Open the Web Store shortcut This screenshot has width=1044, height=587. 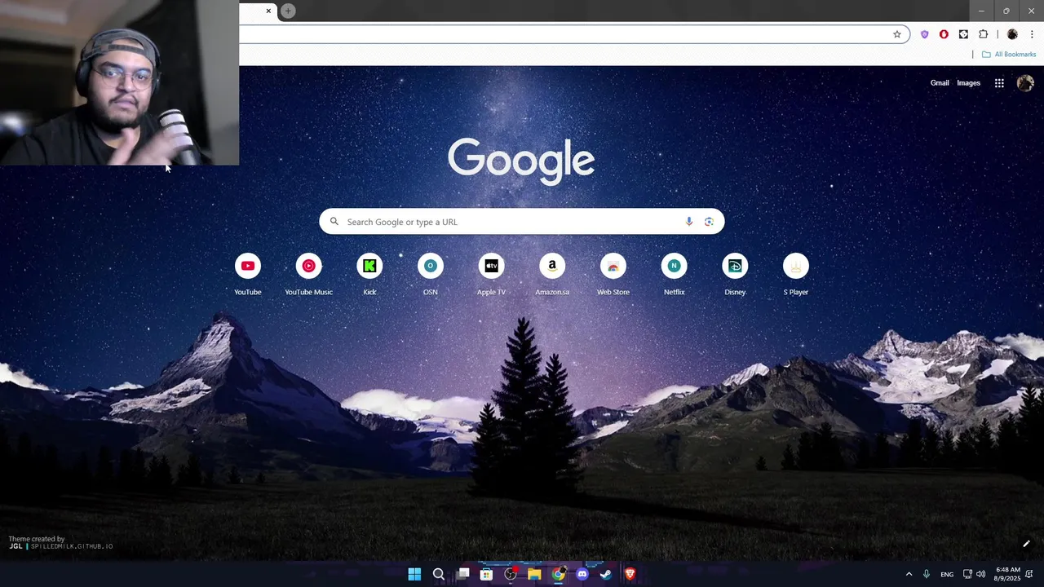(613, 275)
